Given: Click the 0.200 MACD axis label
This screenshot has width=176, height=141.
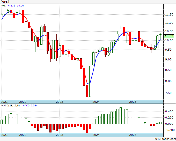Looking at the screenshot, I should point(169,118).
